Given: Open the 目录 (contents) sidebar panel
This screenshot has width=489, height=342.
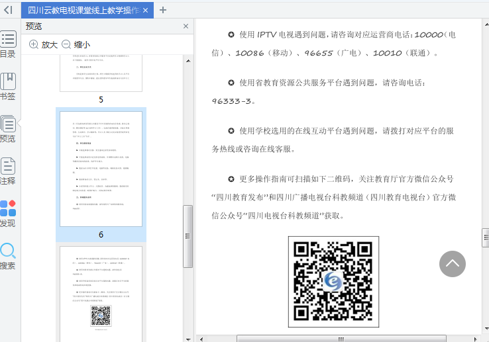Looking at the screenshot, I should pos(8,44).
